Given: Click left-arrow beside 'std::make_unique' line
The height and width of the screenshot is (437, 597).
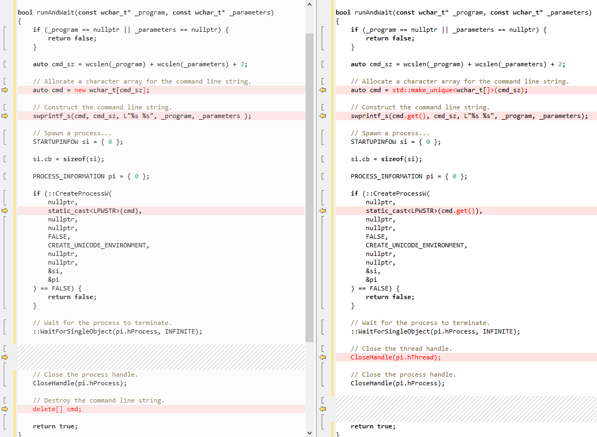Looking at the screenshot, I should tap(323, 90).
